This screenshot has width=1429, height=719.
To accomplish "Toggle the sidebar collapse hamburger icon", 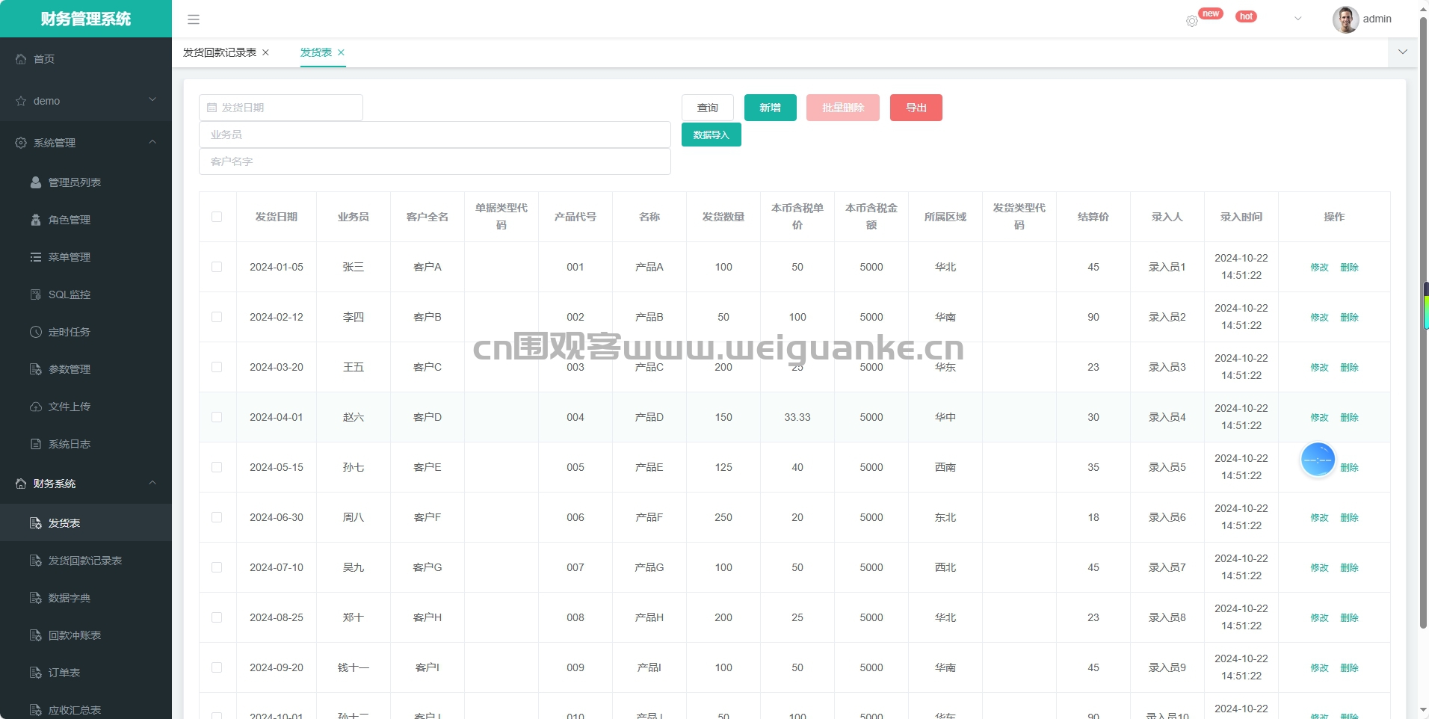I will click(x=194, y=19).
